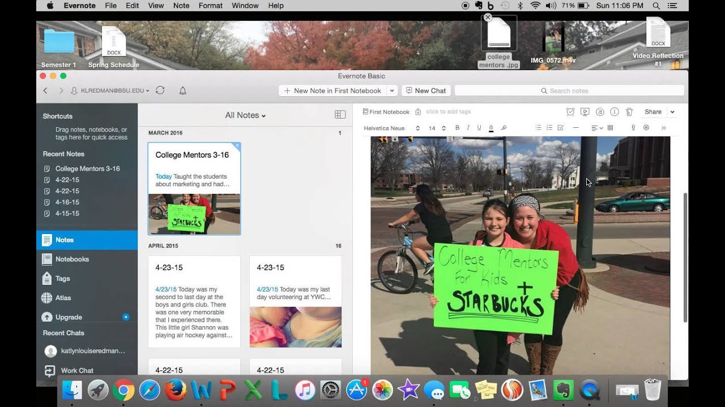The height and width of the screenshot is (407, 725).
Task: Record audio with the microphone icon
Action: click(x=633, y=128)
